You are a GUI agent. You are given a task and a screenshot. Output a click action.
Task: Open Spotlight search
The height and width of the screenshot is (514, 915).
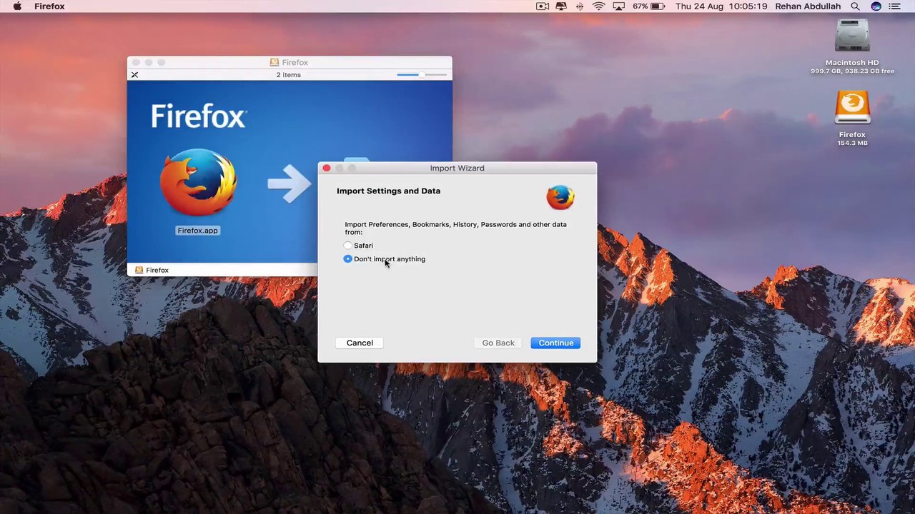point(856,6)
